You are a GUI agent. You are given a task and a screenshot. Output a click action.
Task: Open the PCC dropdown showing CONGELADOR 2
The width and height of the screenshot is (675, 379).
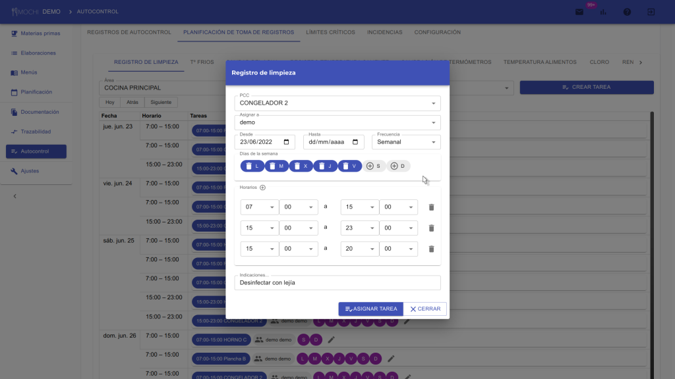pyautogui.click(x=337, y=103)
